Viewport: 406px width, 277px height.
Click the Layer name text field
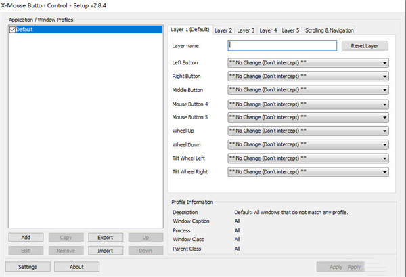click(282, 45)
